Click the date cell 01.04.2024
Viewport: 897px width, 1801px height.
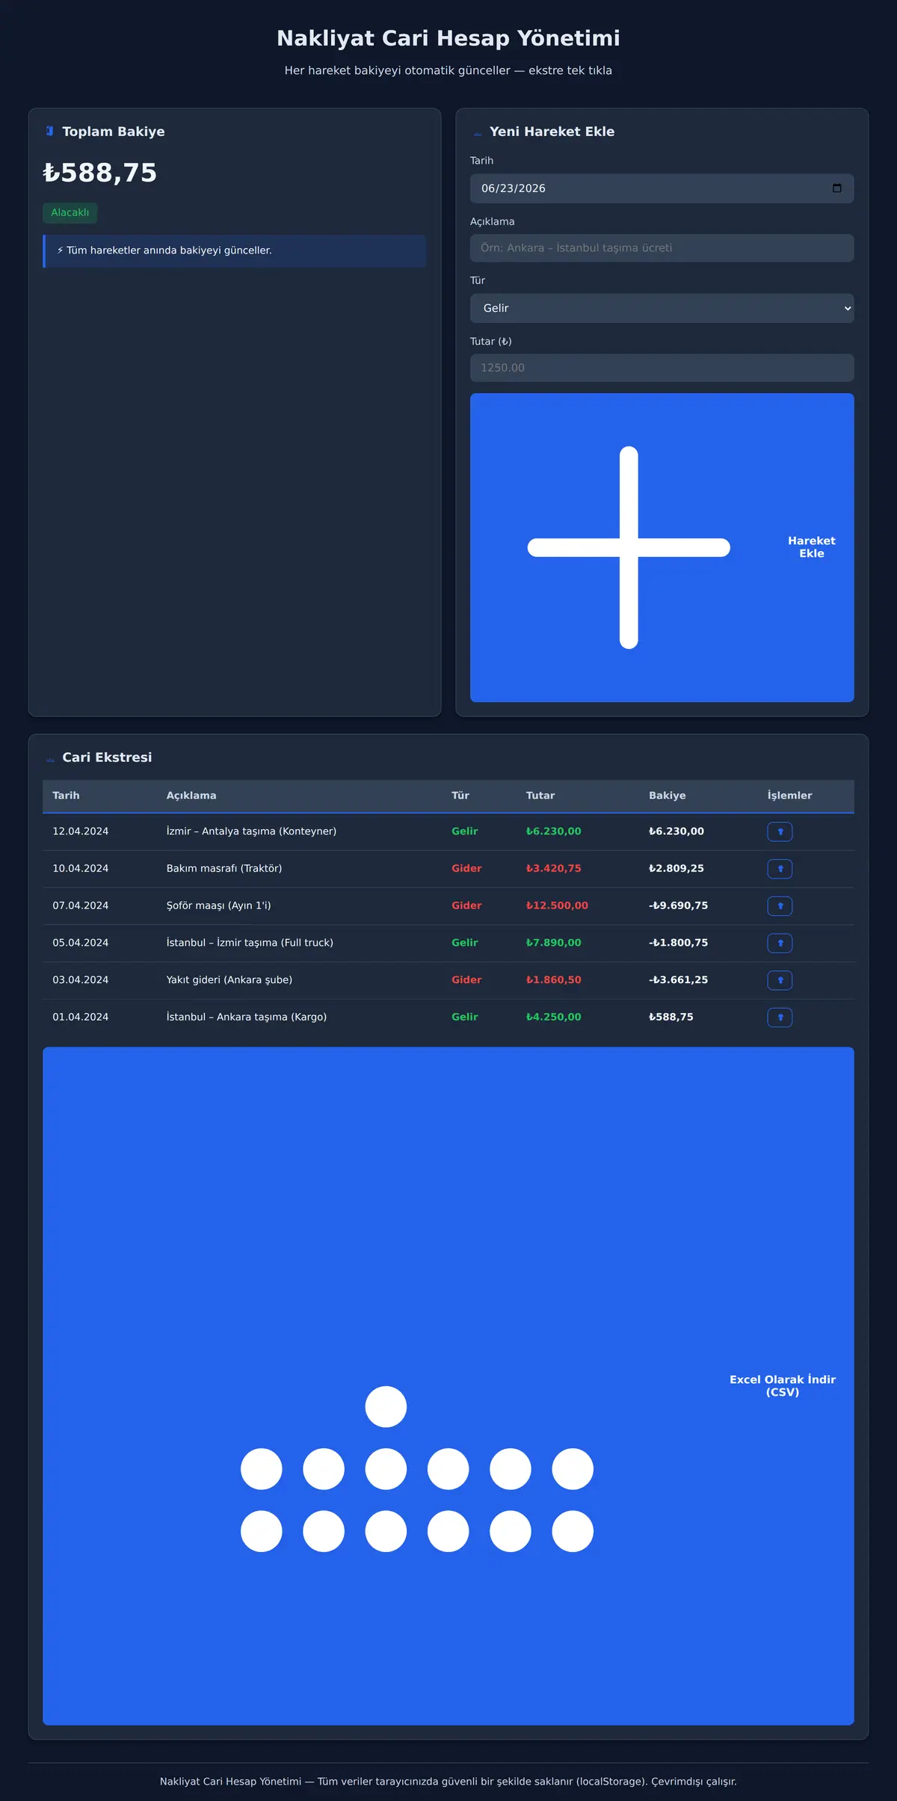(x=80, y=1017)
